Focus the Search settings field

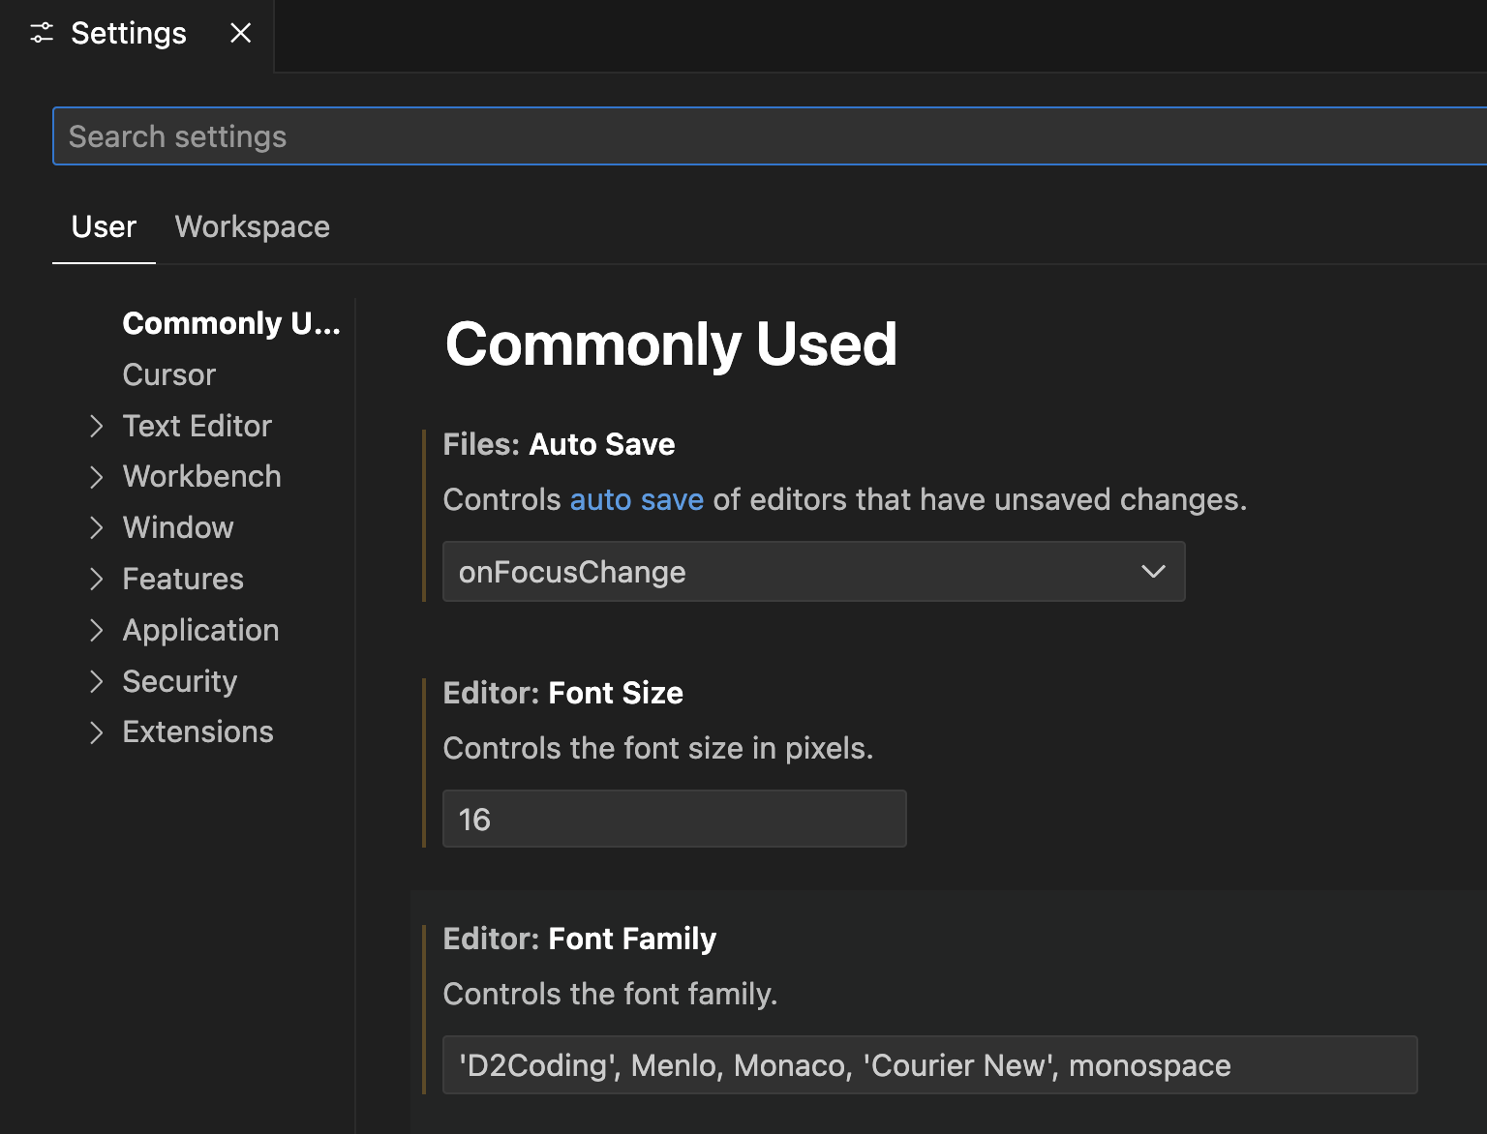click(770, 136)
